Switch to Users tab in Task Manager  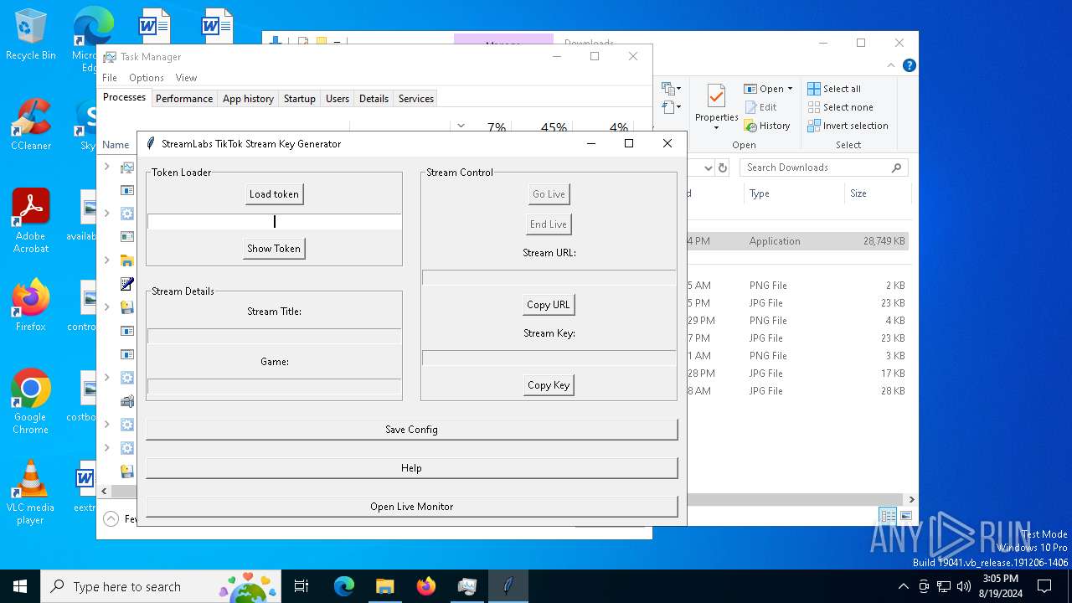tap(338, 99)
